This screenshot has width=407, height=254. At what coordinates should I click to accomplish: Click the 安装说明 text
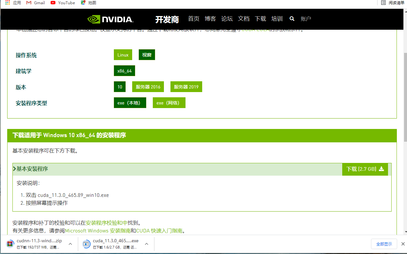pos(28,183)
